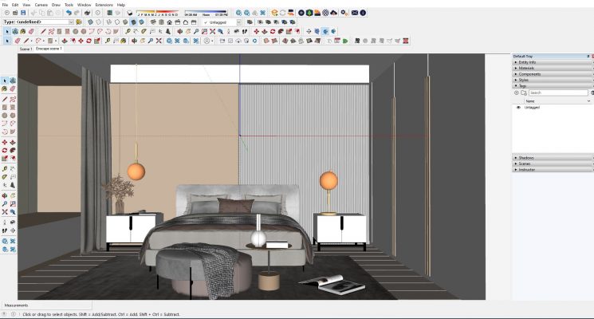This screenshot has width=594, height=319.
Task: Click the Tags search field
Action: 558,93
